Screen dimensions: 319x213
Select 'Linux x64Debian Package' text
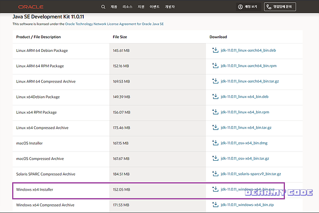38,97
